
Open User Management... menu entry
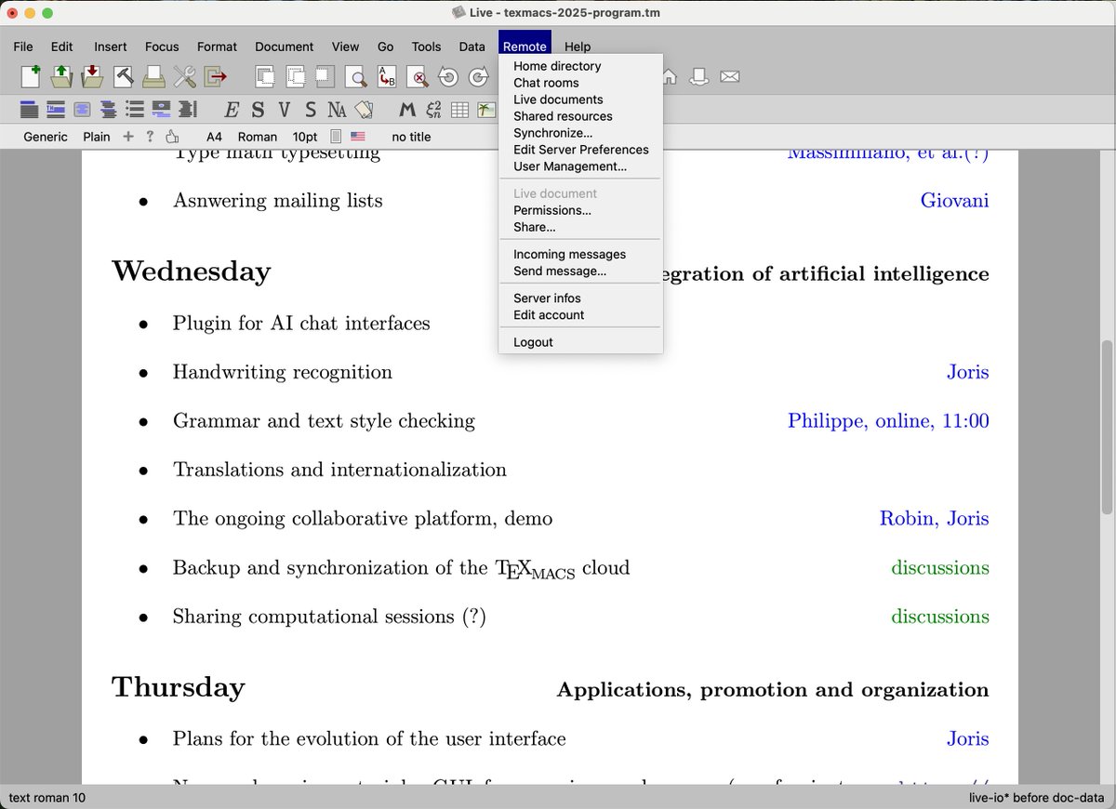pos(580,166)
